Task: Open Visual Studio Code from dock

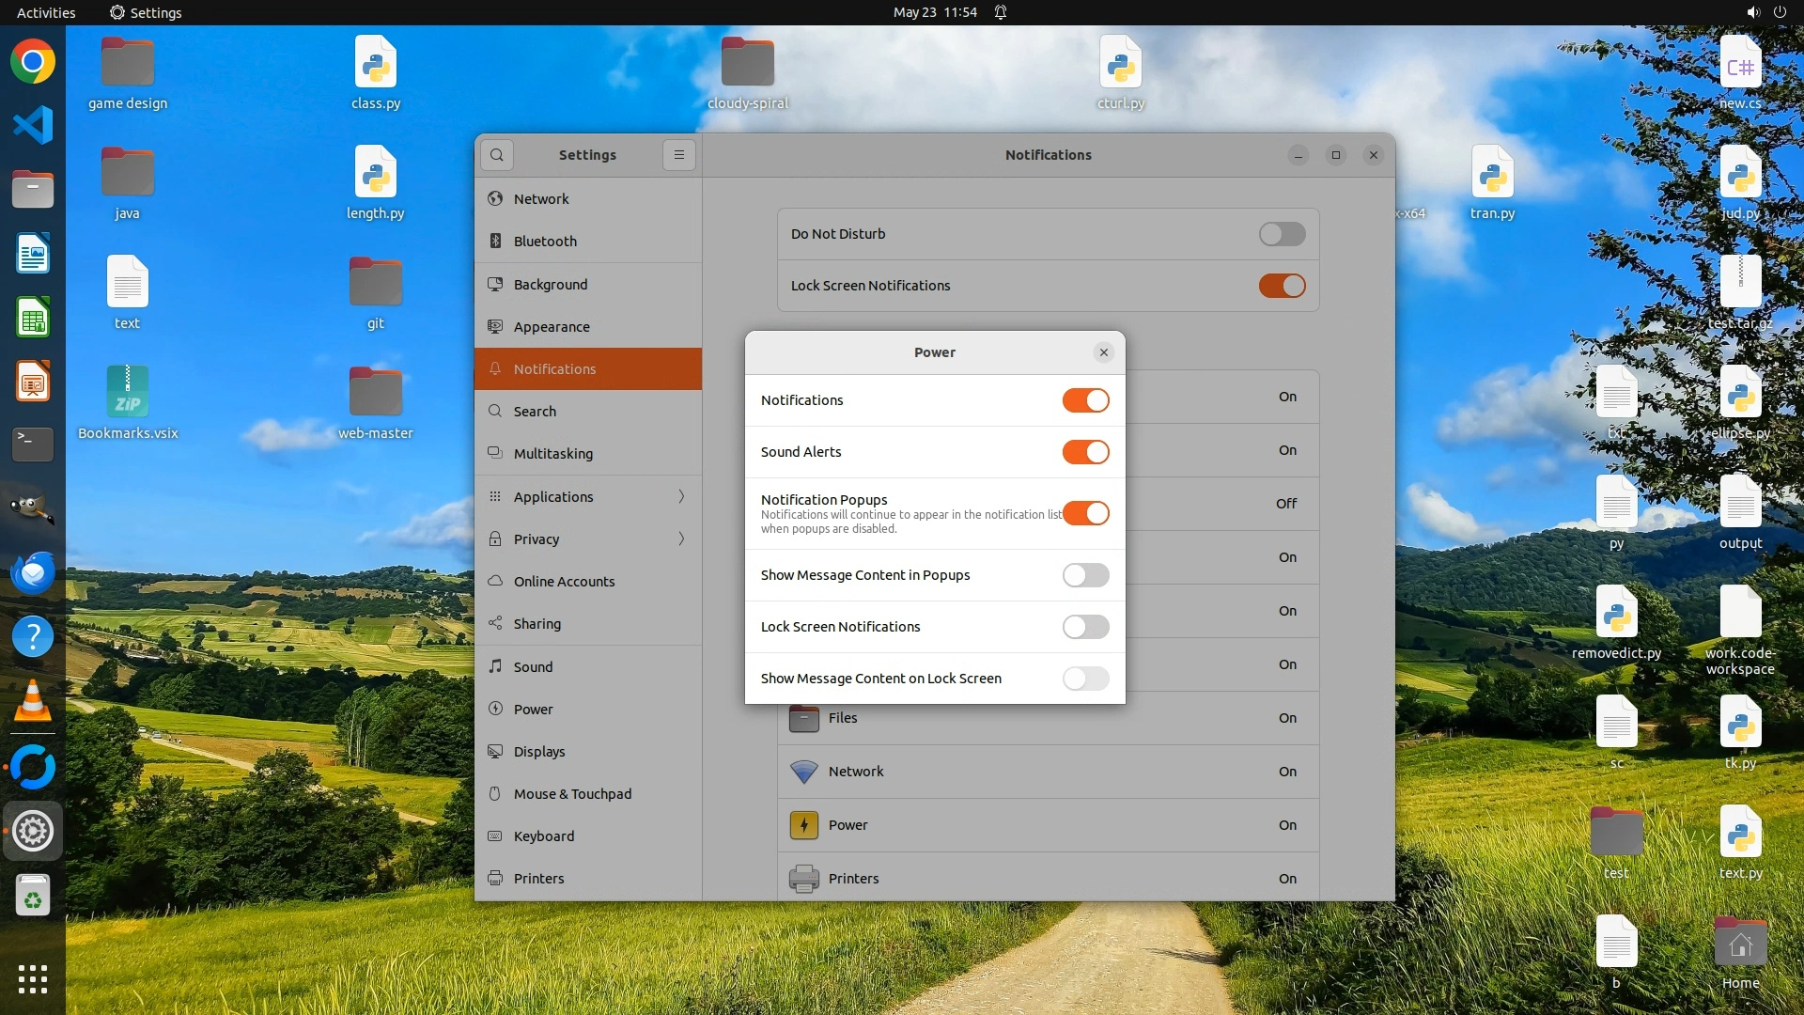Action: (33, 125)
